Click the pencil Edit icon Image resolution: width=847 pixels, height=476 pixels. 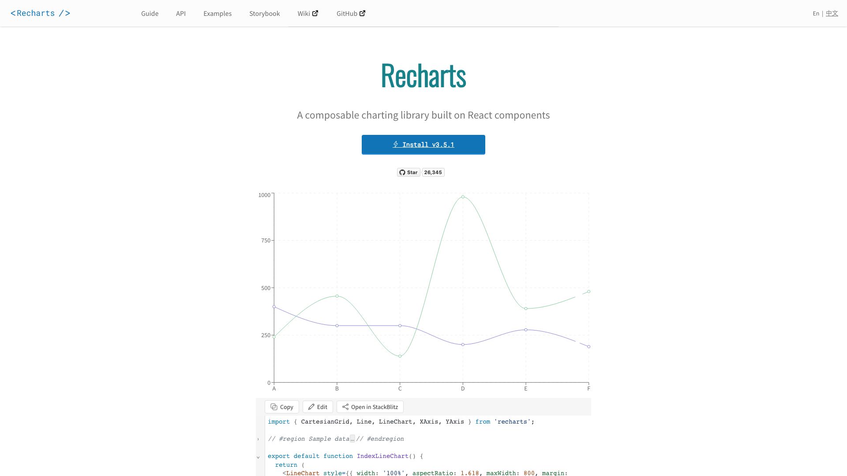click(x=311, y=407)
